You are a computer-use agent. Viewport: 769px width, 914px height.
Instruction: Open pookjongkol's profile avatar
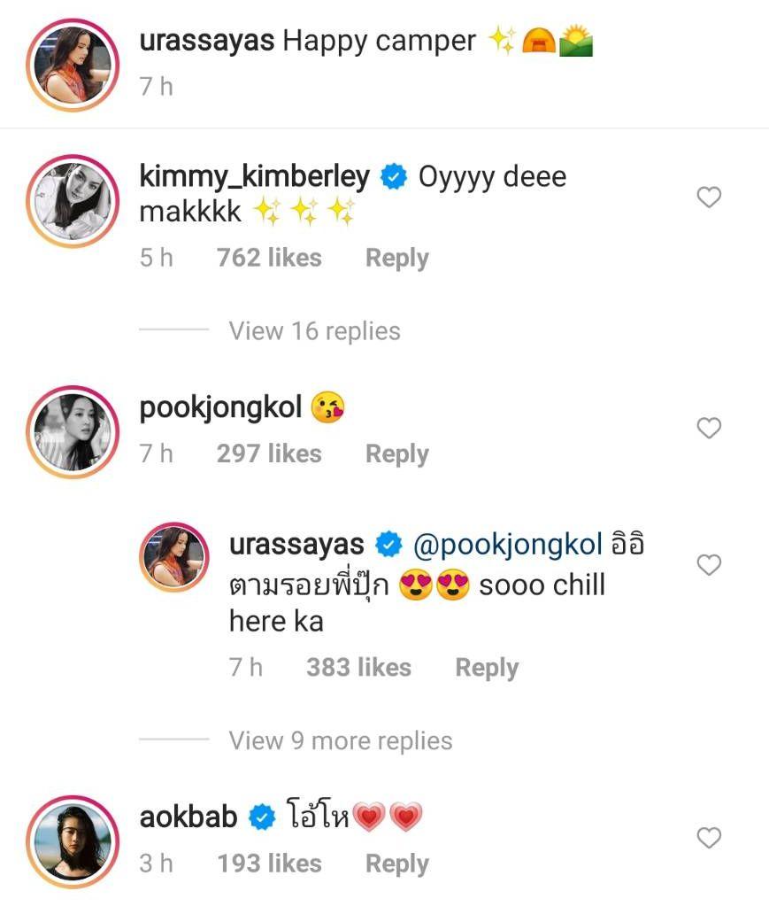click(x=72, y=431)
